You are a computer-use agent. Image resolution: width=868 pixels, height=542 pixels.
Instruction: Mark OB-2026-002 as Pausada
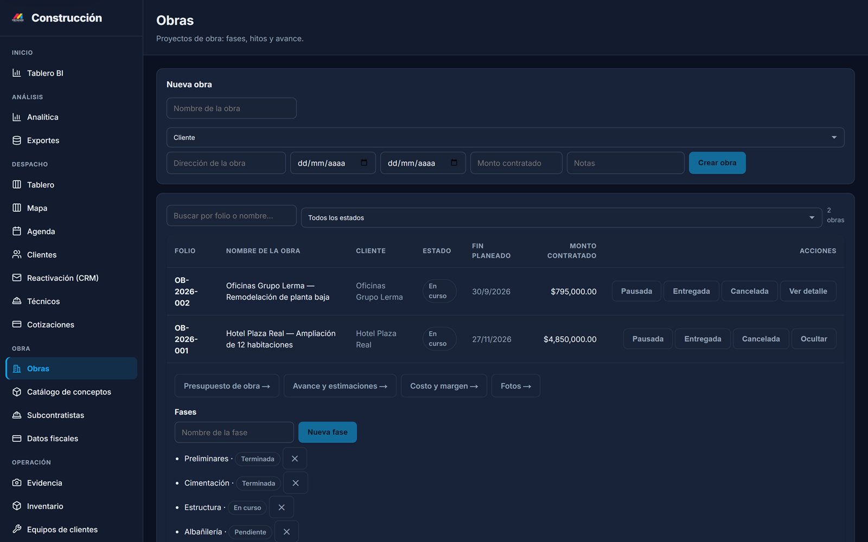[636, 291]
